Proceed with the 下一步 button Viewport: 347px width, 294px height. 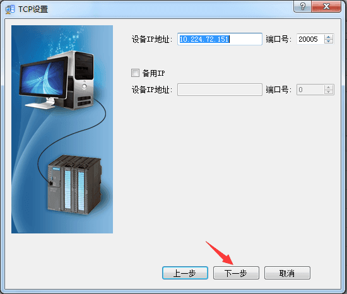[236, 273]
